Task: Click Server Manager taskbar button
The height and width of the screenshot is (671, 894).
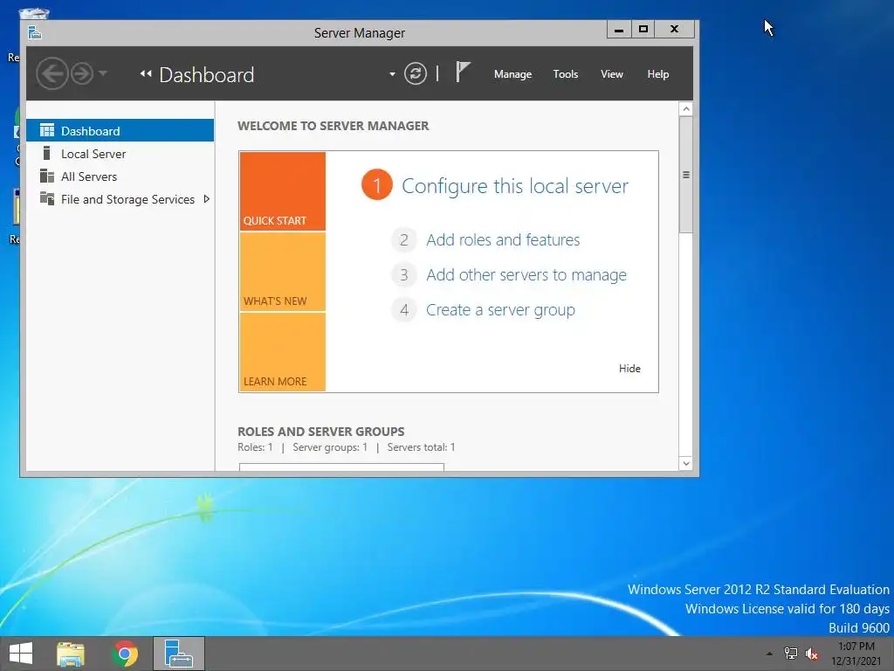Action: point(178,654)
